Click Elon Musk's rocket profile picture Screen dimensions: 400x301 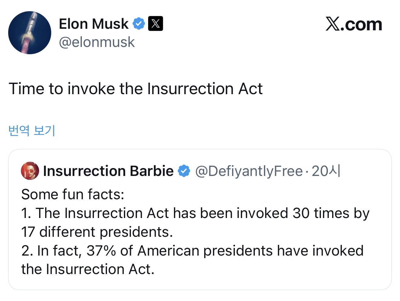30,33
